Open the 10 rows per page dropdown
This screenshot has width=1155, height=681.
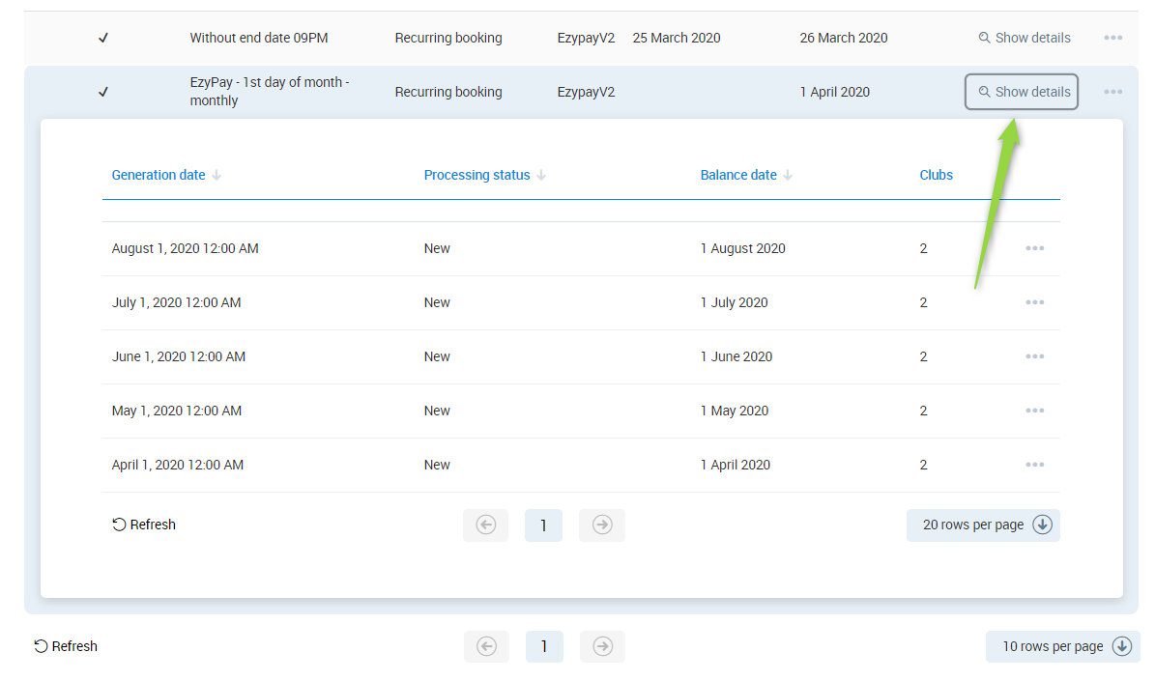pos(1062,646)
